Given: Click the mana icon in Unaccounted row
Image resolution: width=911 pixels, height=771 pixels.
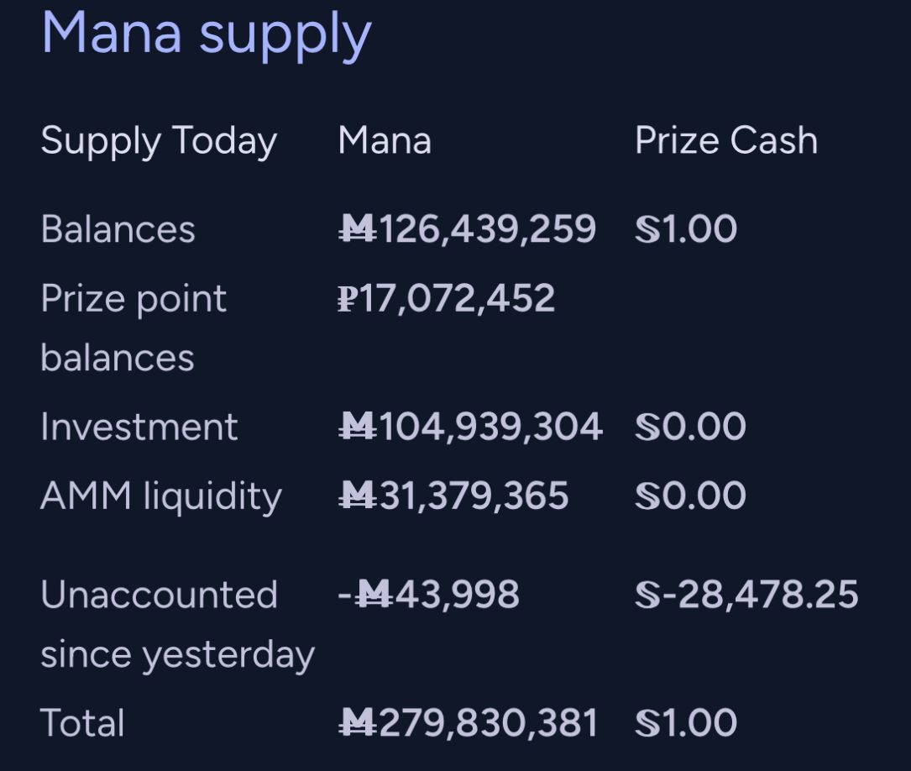Looking at the screenshot, I should [373, 595].
